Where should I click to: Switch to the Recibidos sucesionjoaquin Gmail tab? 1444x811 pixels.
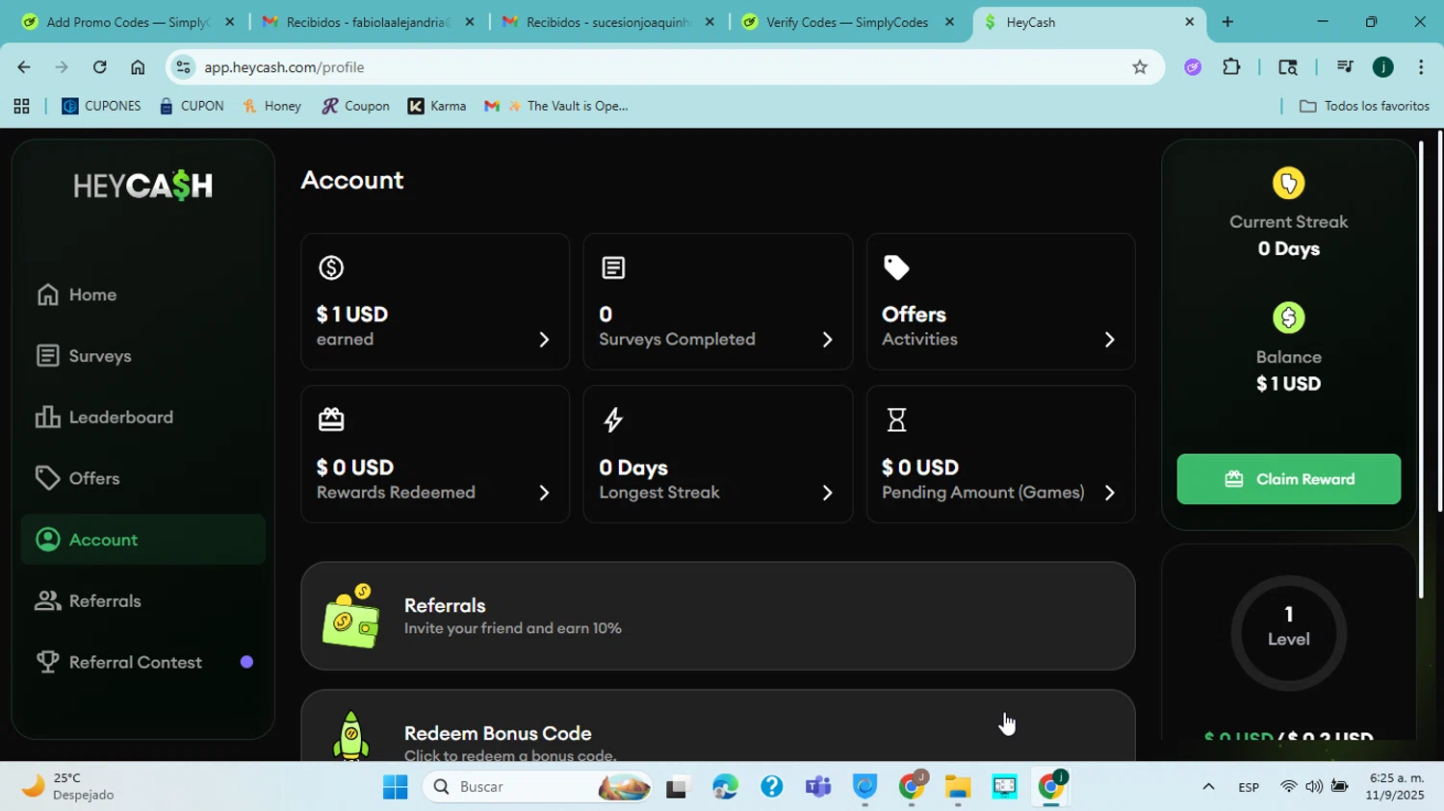607,22
